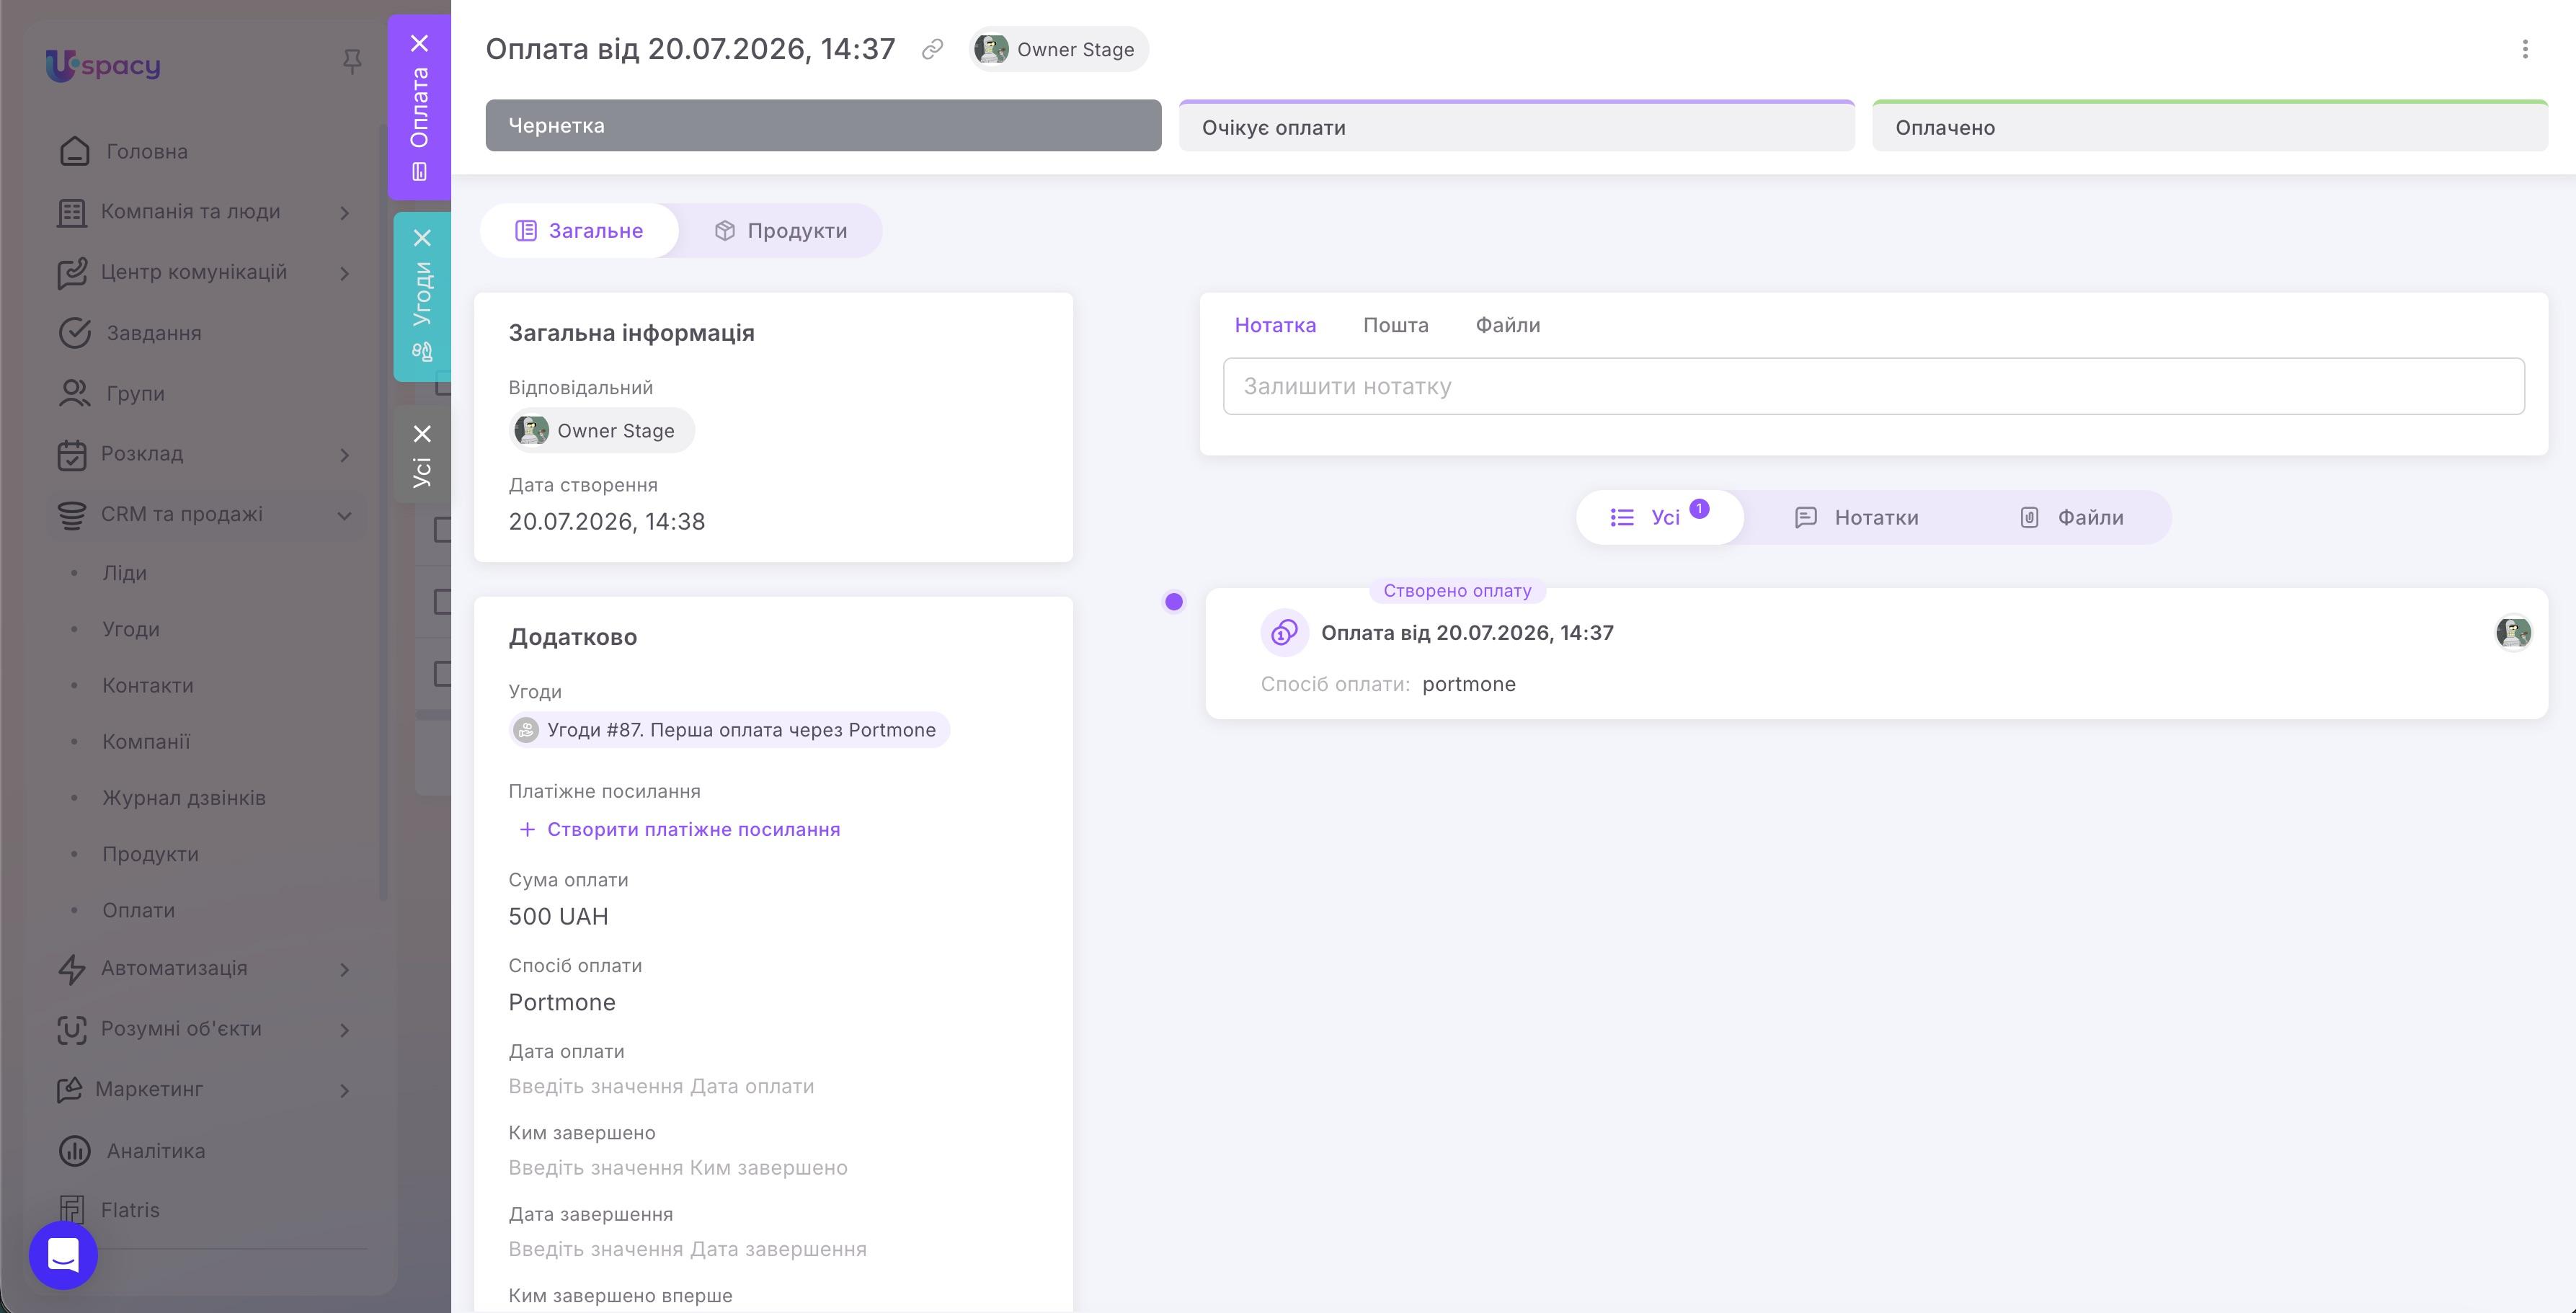Switch to the Продукти tab
Viewport: 2576px width, 1313px height.
(781, 231)
